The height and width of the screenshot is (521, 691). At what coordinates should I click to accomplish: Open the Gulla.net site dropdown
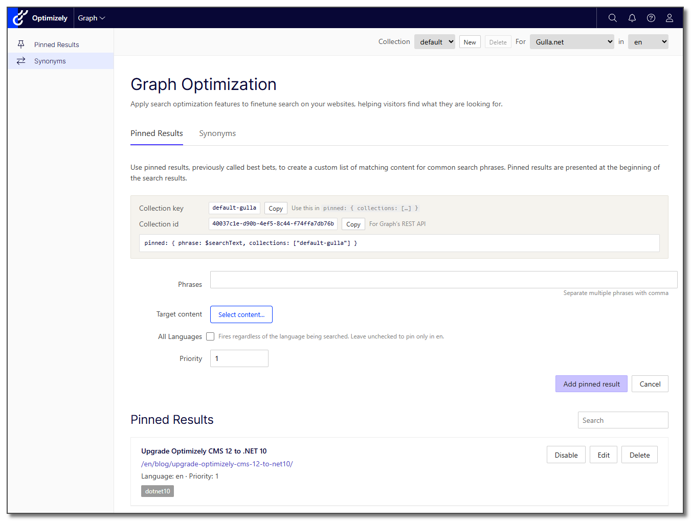[x=572, y=42]
